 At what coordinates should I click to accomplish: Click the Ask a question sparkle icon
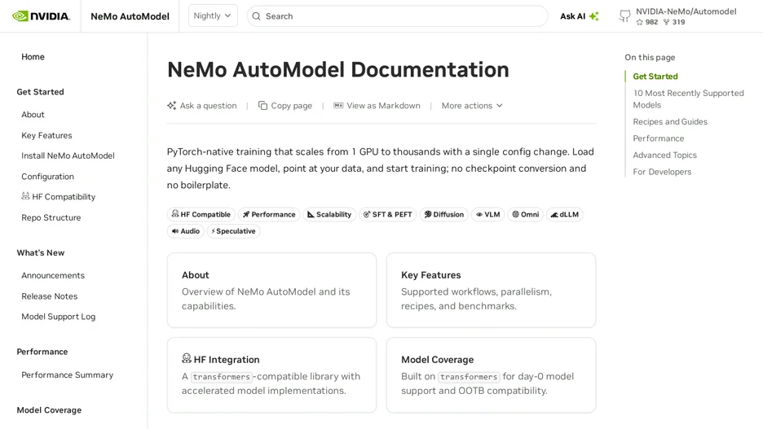pos(171,106)
